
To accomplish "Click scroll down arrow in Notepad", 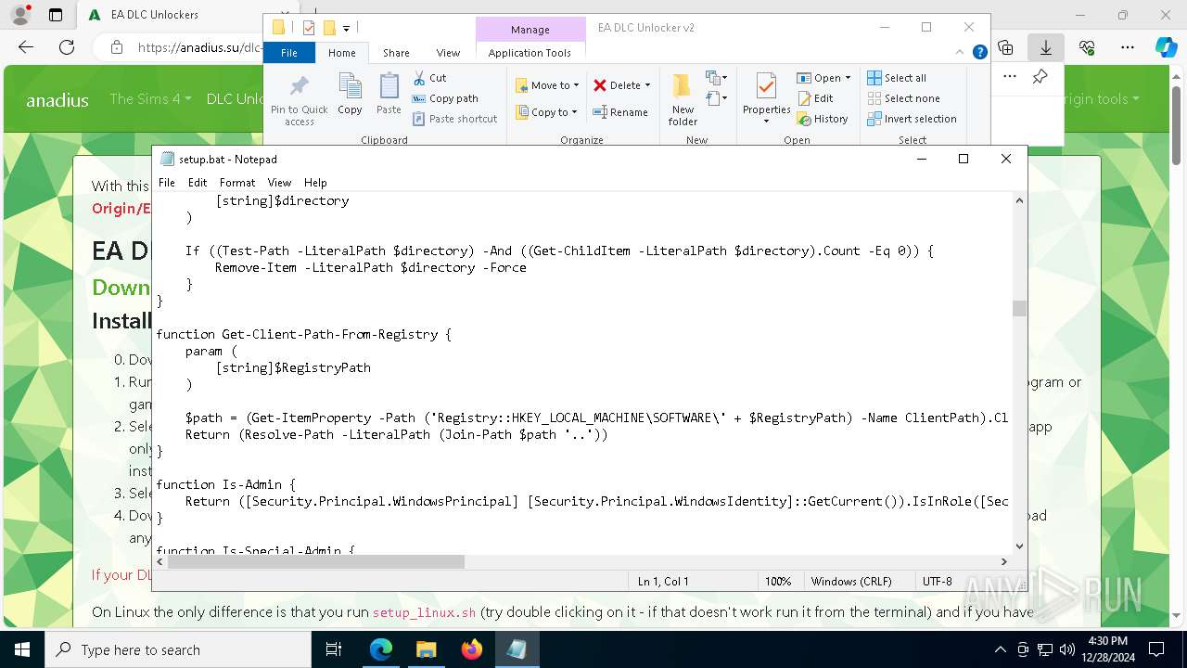I will point(1019,546).
